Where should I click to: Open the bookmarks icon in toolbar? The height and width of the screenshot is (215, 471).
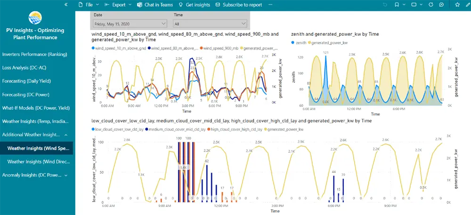pos(397,5)
